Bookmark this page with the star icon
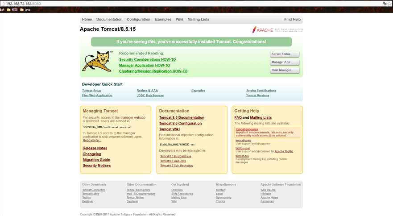393x216 pixels. point(390,4)
